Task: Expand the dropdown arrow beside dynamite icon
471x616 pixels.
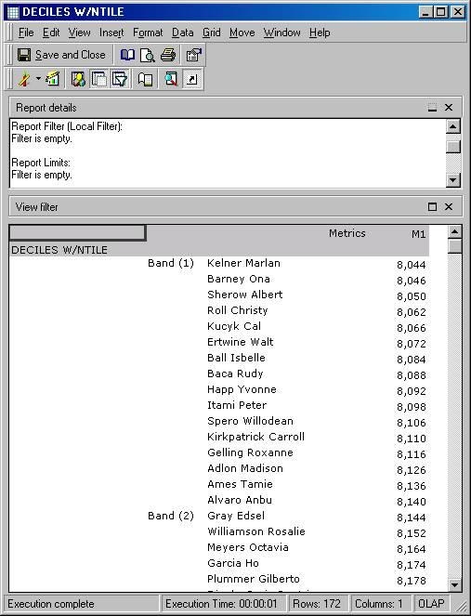Action: [x=38, y=79]
